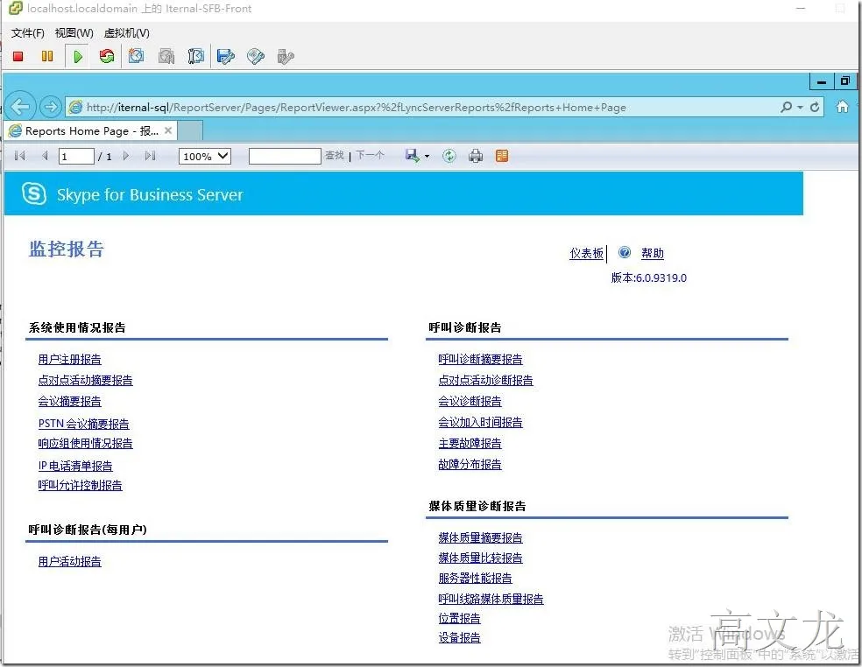Open the data feed export icon
The height and width of the screenshot is (667, 862).
(x=501, y=156)
